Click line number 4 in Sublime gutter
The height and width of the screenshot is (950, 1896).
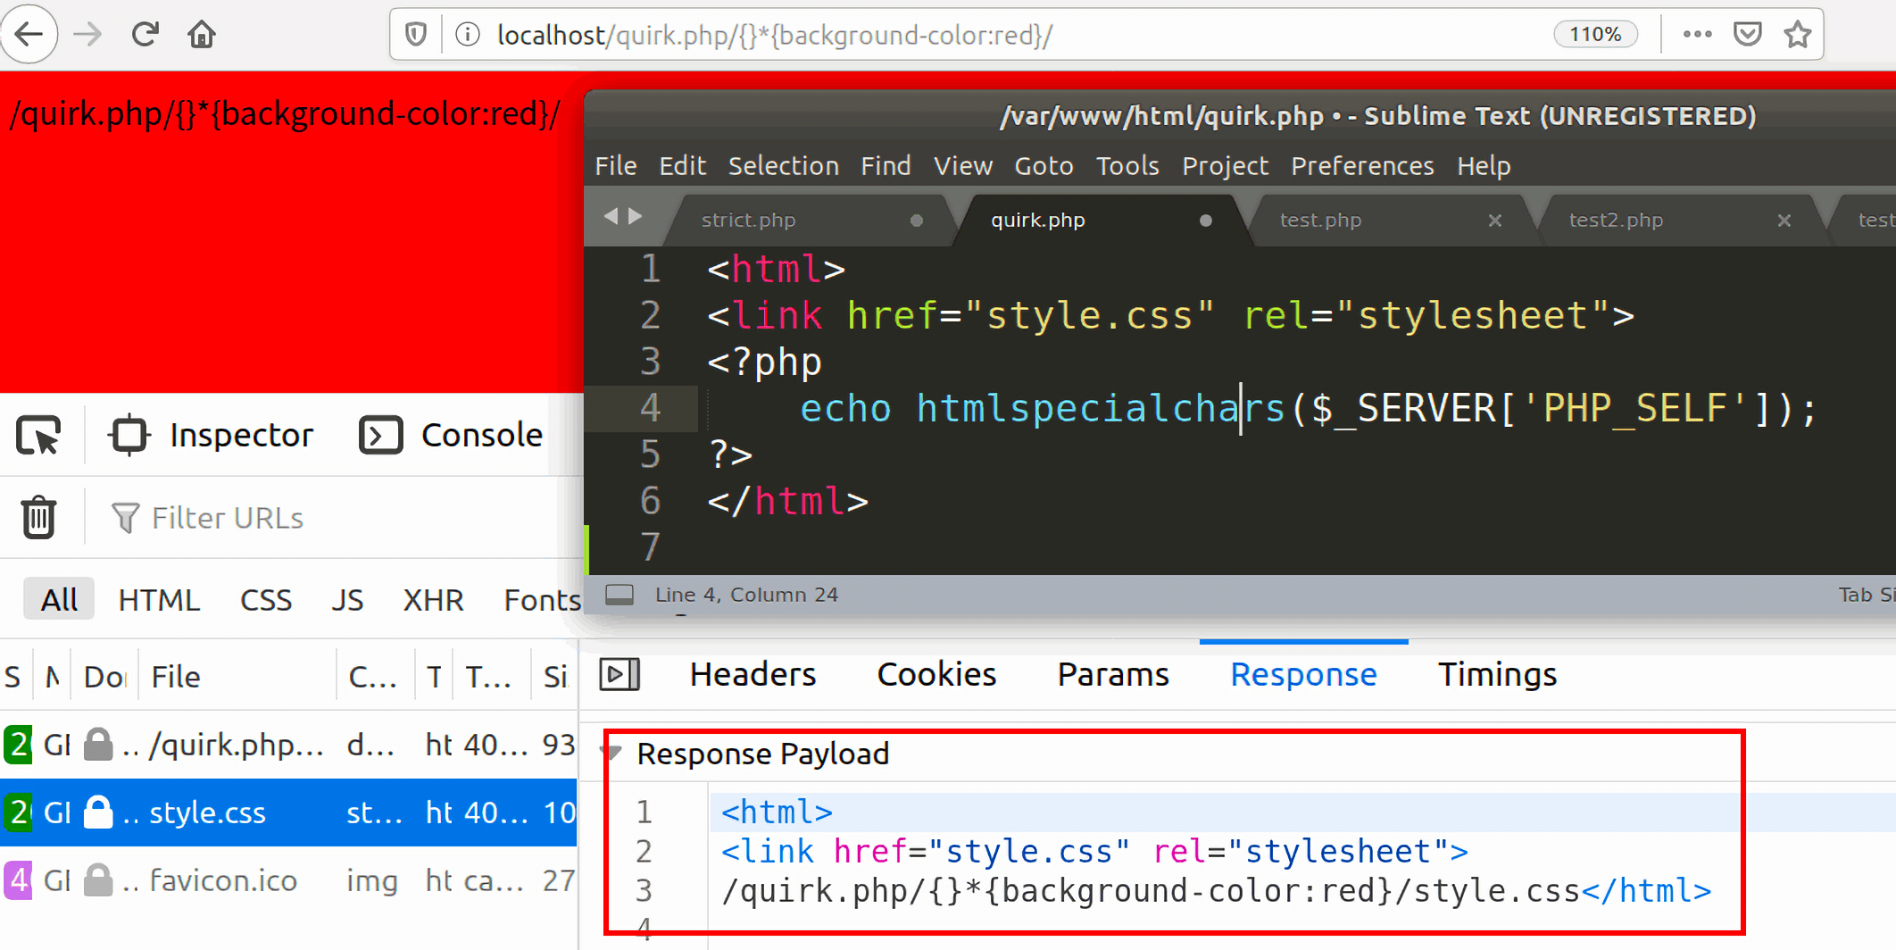point(650,408)
